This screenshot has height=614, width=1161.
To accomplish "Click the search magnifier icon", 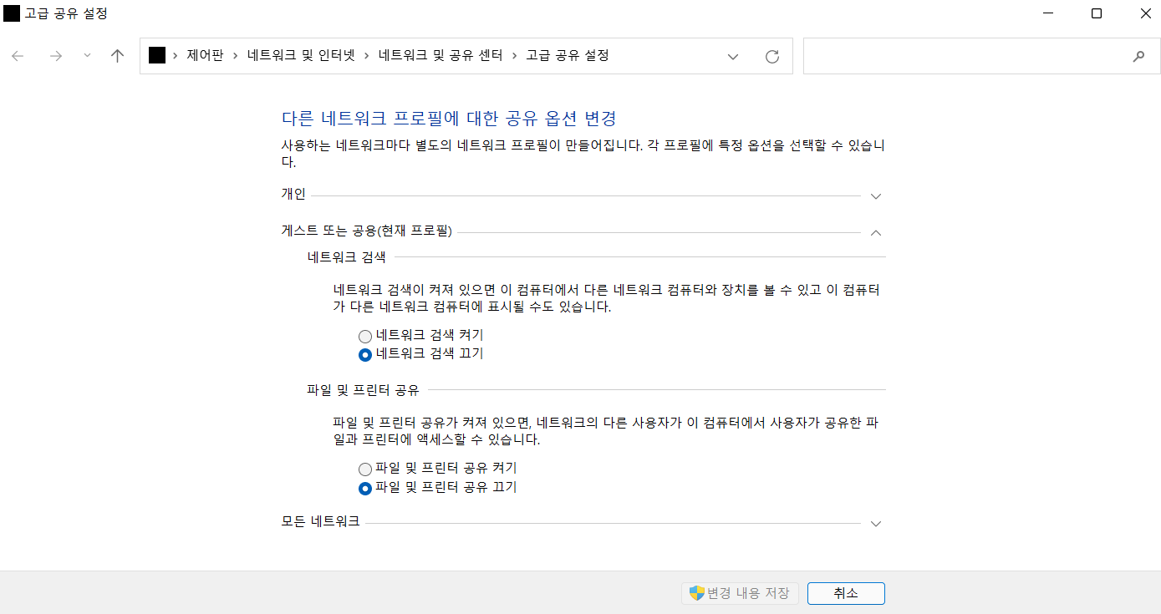I will 1139,56.
